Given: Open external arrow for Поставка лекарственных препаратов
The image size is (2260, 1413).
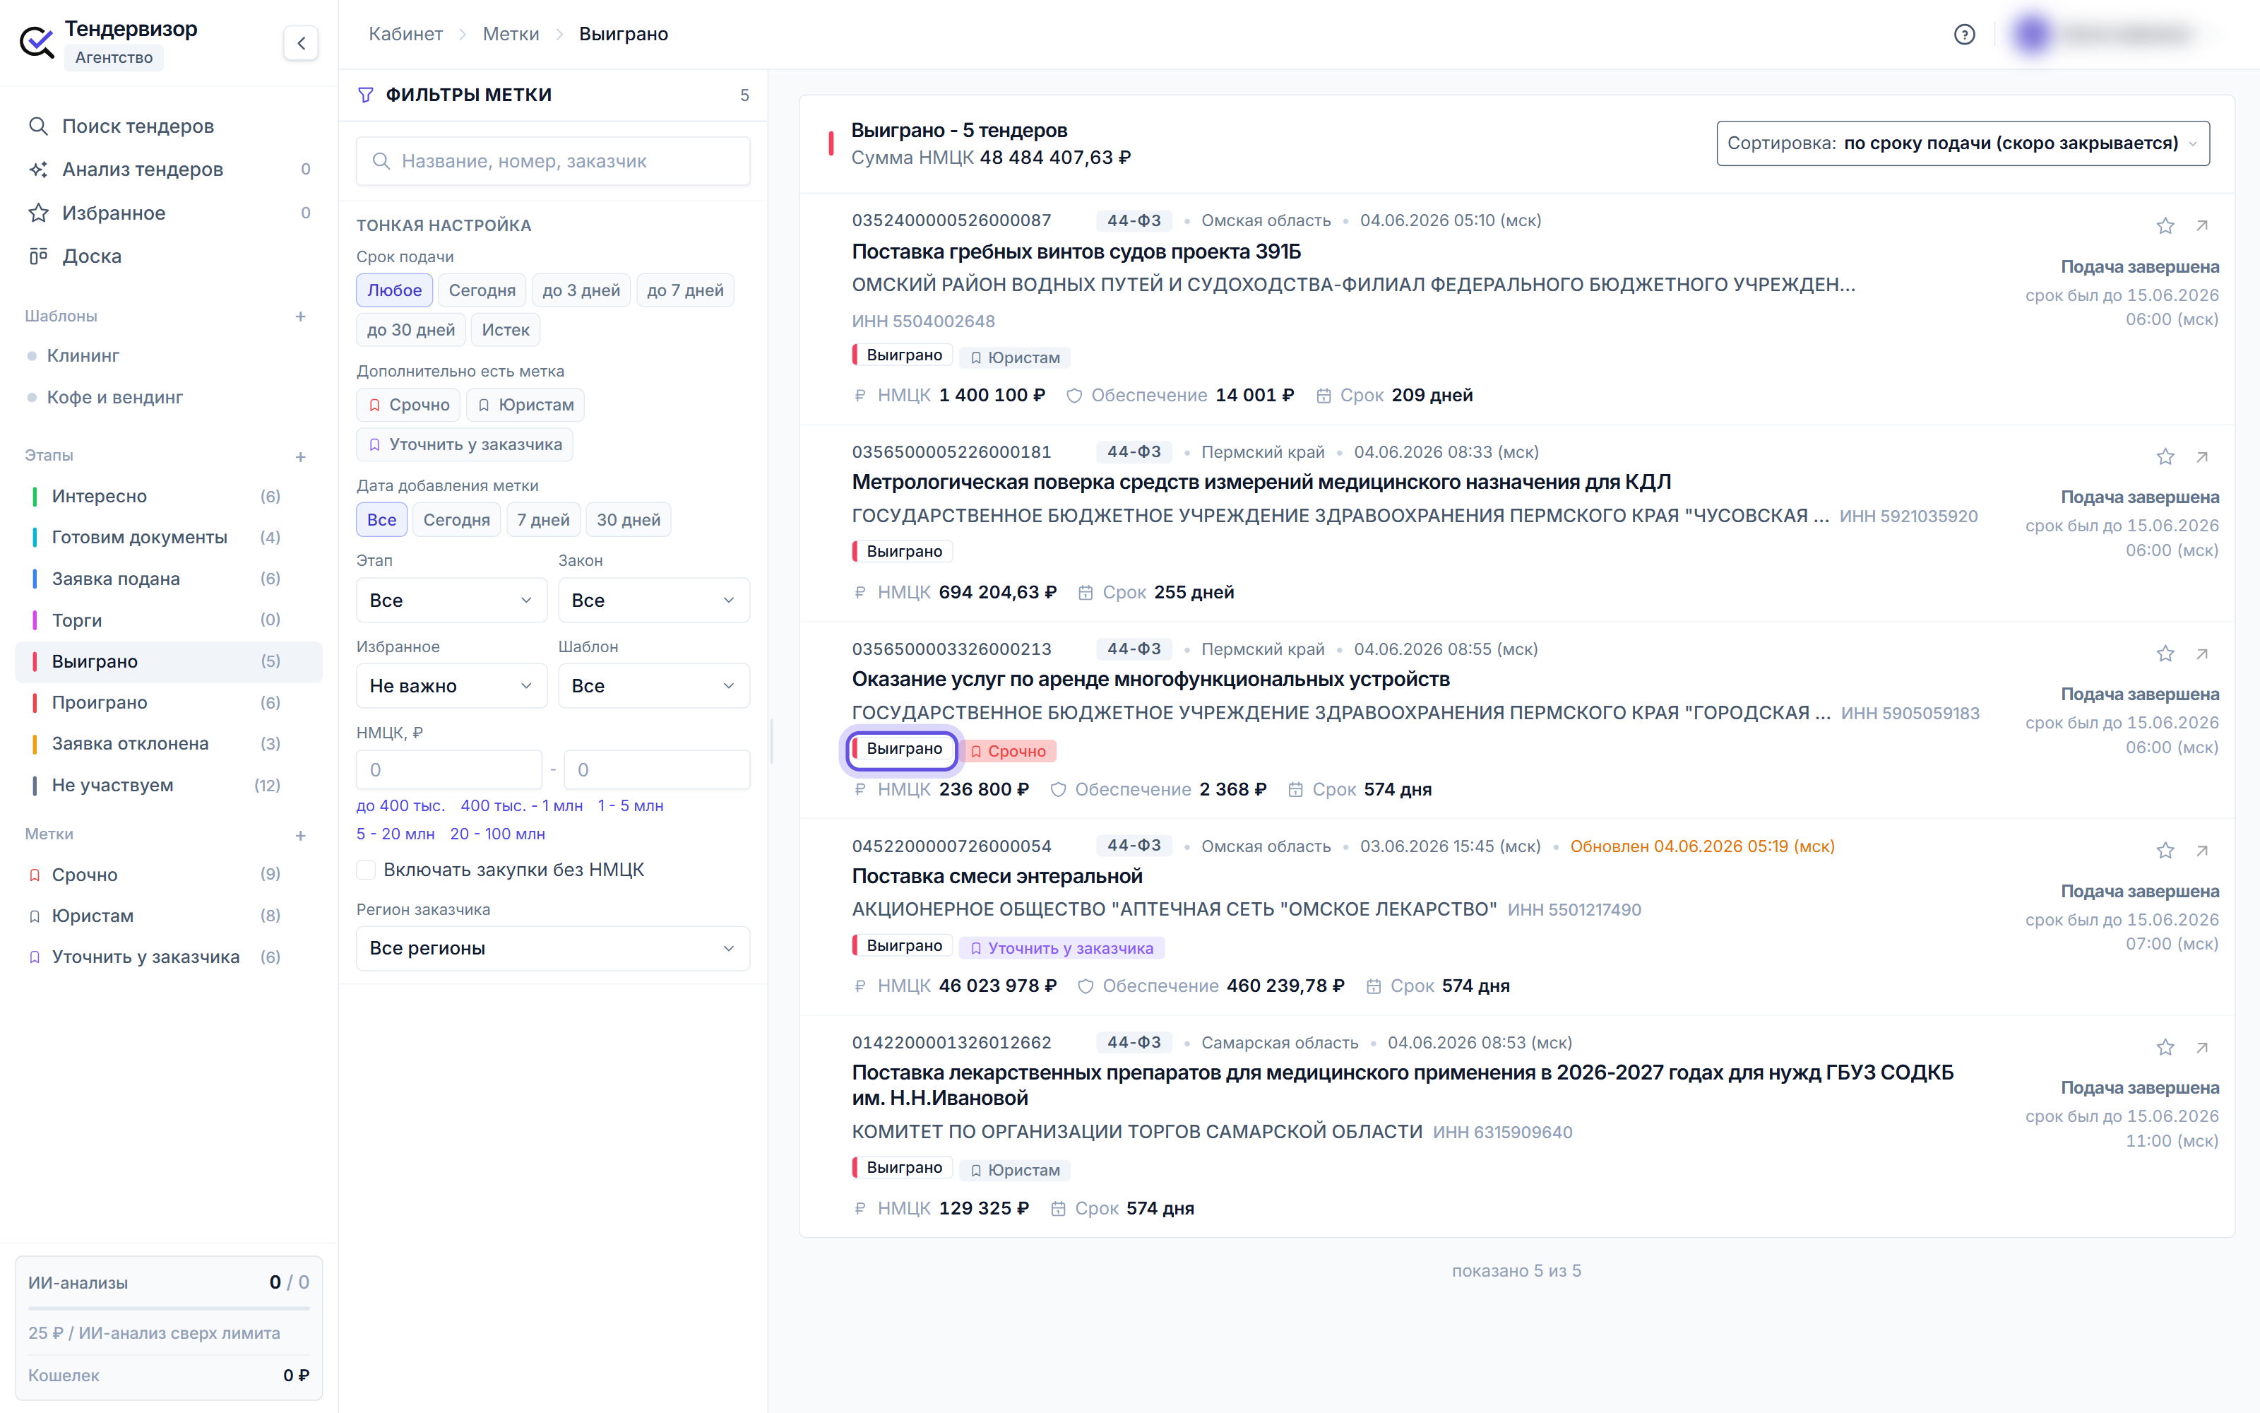Looking at the screenshot, I should coord(2202,1048).
